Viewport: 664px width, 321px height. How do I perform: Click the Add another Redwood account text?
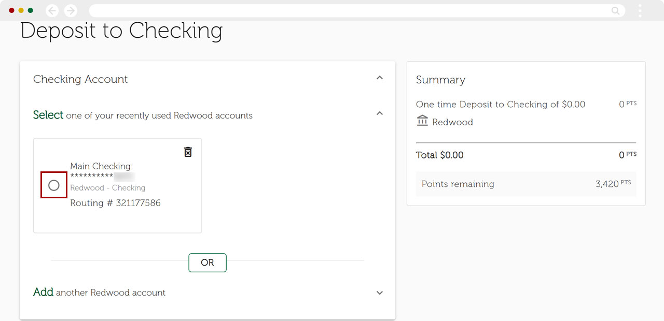pos(100,293)
